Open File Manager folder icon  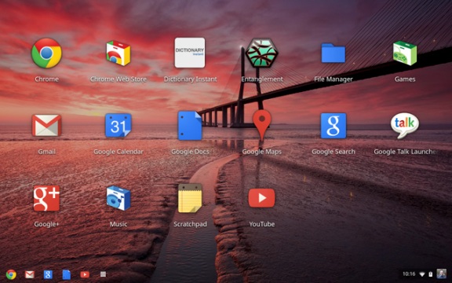pos(334,53)
